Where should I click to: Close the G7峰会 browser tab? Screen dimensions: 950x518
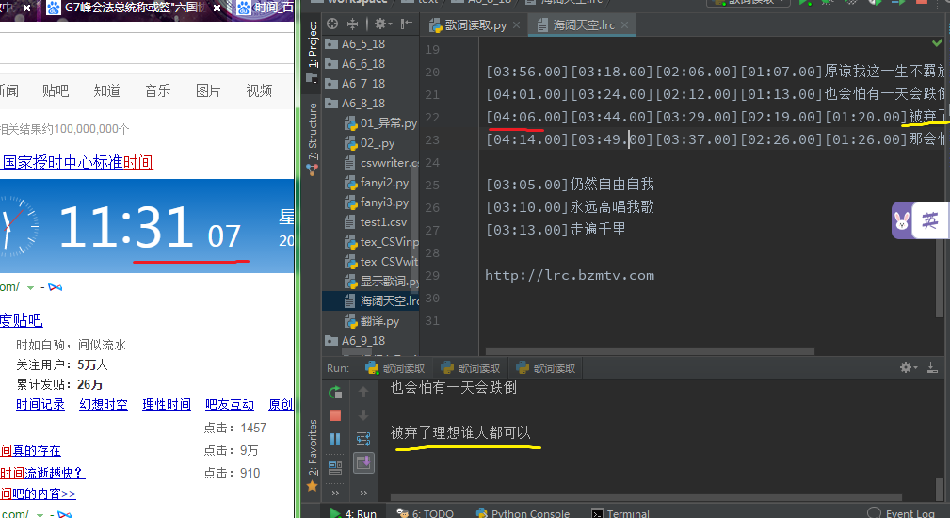[x=217, y=8]
